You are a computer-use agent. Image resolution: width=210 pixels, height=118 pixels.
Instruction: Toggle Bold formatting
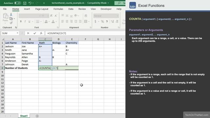[x=21, y=21]
